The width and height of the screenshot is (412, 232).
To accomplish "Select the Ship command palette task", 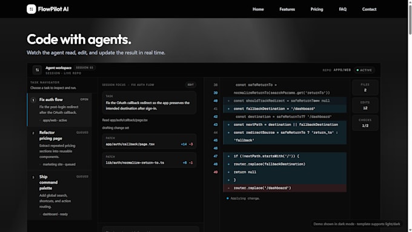I will coord(59,195).
